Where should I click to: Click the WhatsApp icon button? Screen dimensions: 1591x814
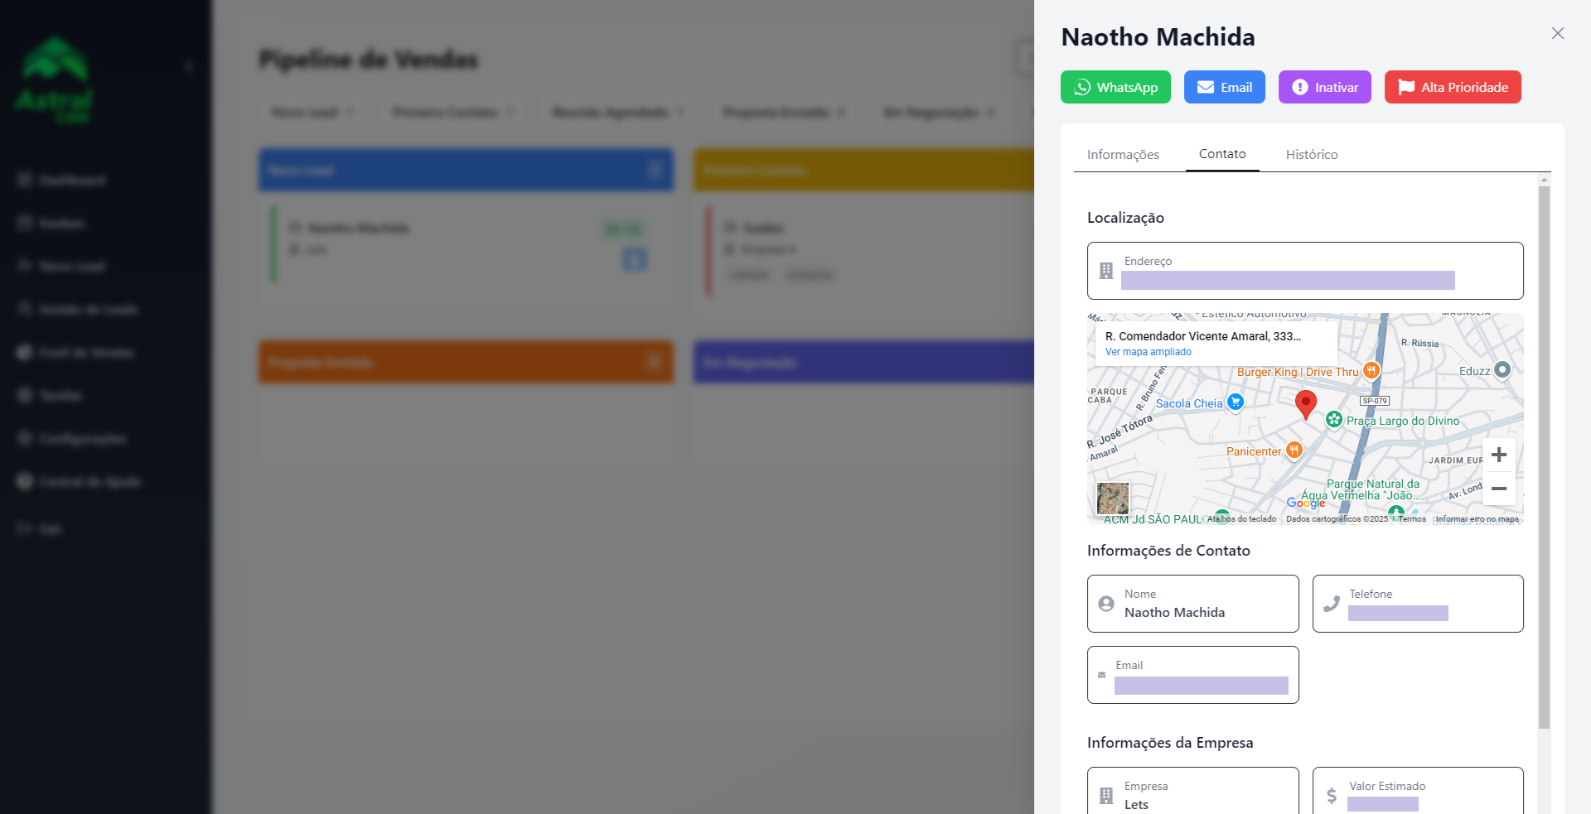pos(1115,87)
